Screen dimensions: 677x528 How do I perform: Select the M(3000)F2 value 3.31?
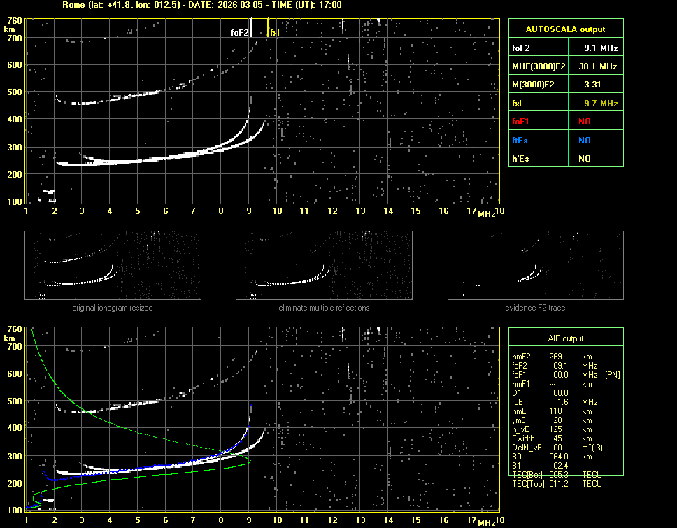[x=600, y=85]
